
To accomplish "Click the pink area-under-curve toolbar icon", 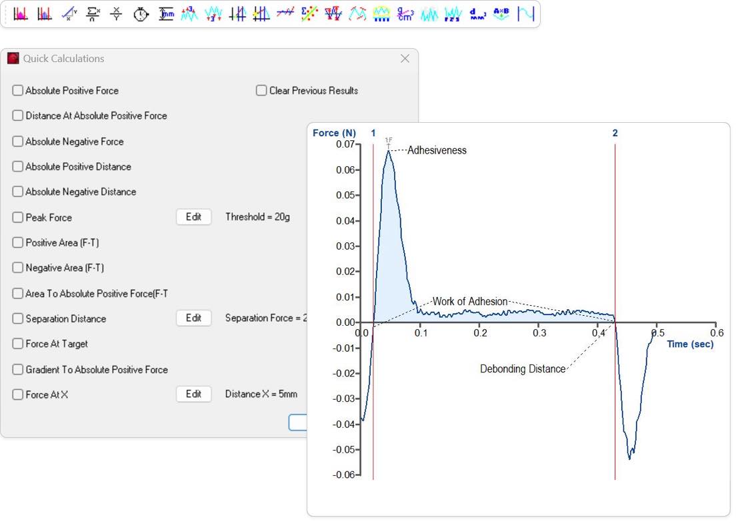I will [x=21, y=14].
